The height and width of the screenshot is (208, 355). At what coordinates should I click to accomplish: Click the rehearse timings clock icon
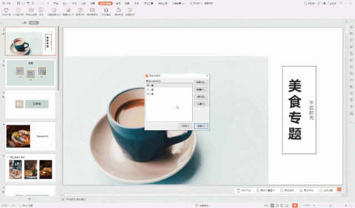click(80, 10)
